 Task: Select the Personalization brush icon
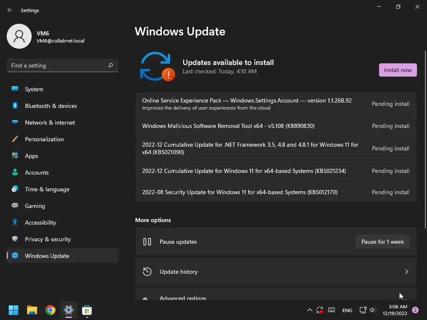[15, 139]
